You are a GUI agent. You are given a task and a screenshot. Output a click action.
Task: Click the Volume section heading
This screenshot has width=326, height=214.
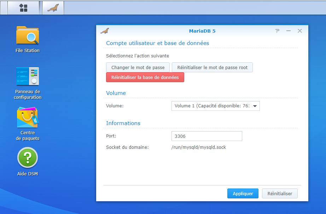(x=116, y=93)
